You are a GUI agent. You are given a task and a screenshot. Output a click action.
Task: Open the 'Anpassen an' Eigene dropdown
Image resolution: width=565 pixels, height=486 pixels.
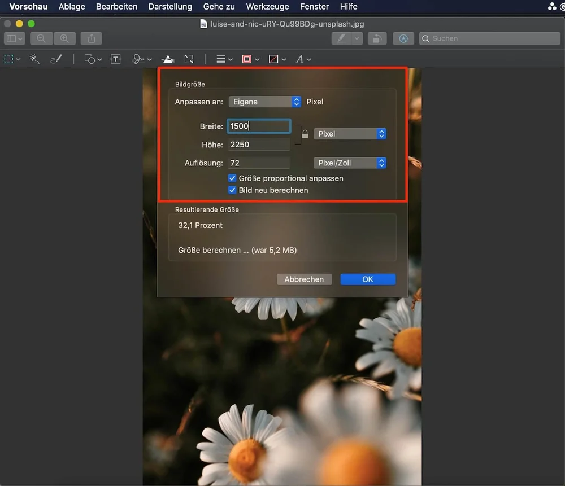tap(265, 102)
